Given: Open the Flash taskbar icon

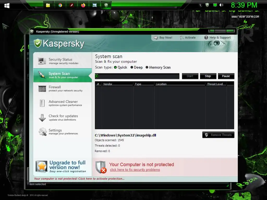Looking at the screenshot, I should click(72, 5).
